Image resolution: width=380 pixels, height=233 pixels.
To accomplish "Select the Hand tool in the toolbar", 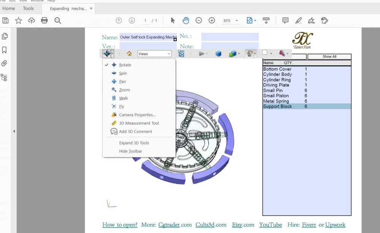I will click(186, 21).
